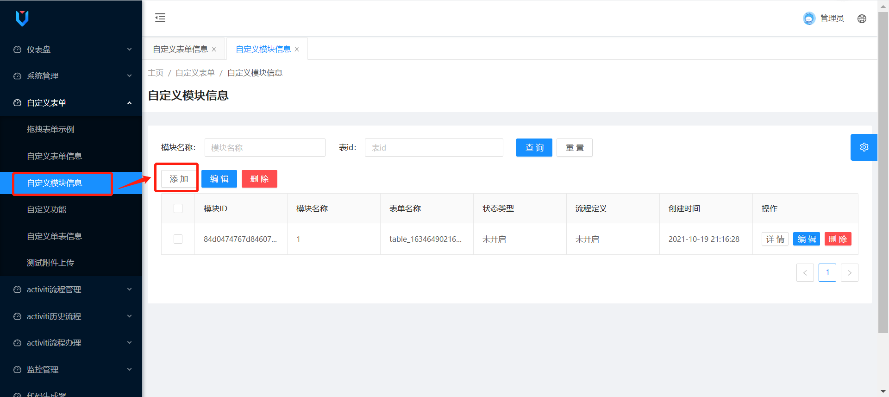
Task: Click the 仪表盘 dashboard icon
Action: (x=18, y=50)
